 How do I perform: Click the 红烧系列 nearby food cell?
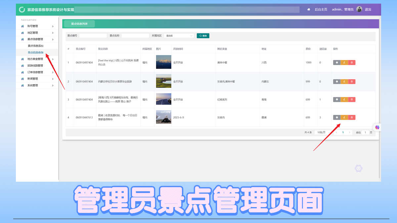tap(222, 99)
